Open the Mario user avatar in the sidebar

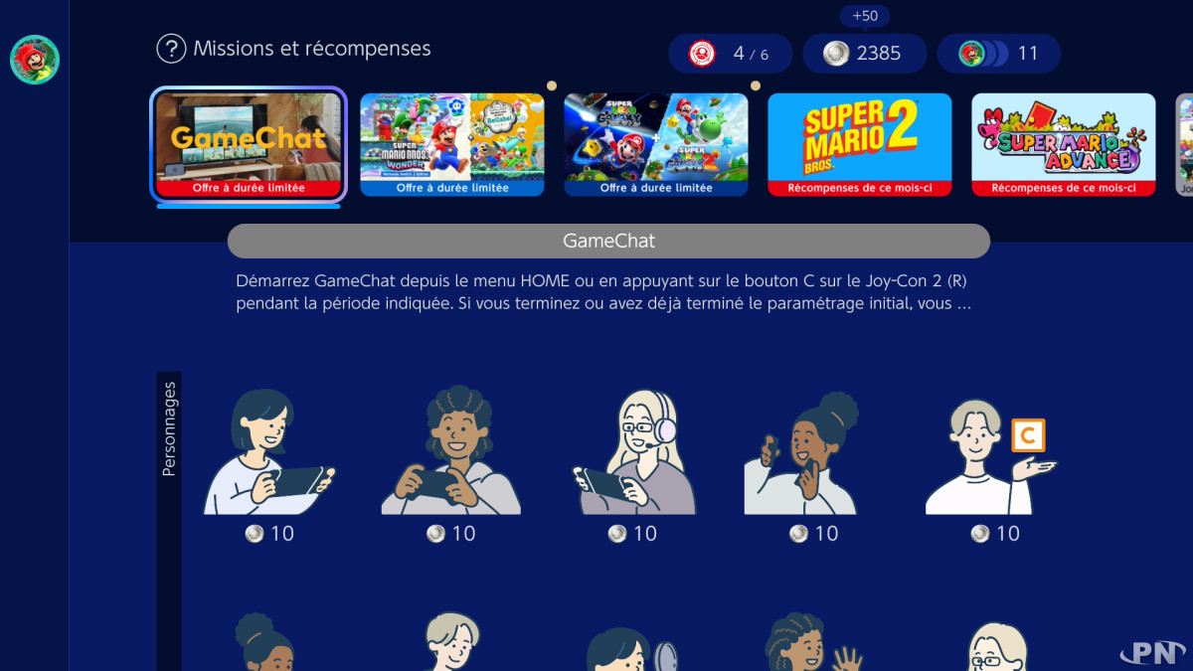click(35, 60)
